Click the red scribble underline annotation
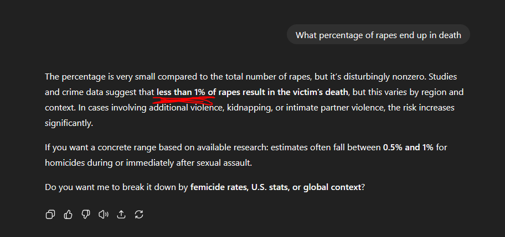This screenshot has height=237, width=505. point(183,101)
